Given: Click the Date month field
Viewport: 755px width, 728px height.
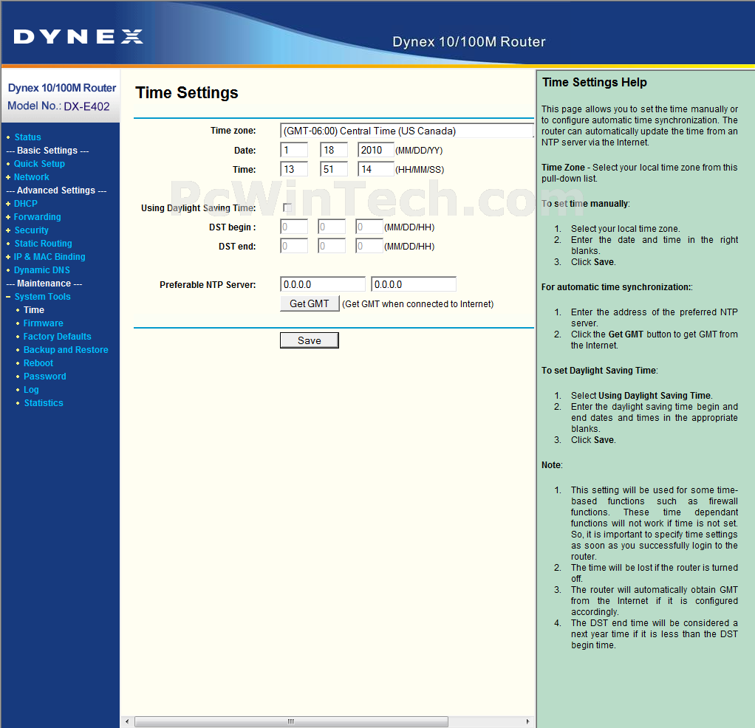Looking at the screenshot, I should point(294,150).
